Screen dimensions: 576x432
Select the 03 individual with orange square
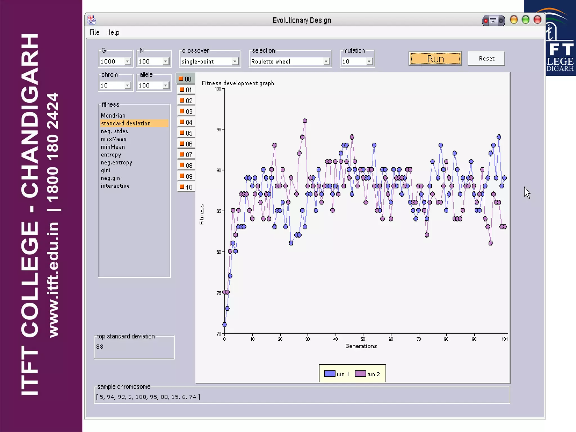(186, 112)
